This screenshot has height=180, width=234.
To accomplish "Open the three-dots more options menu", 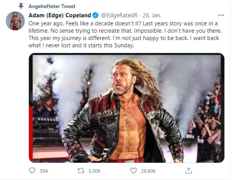I will click(221, 15).
